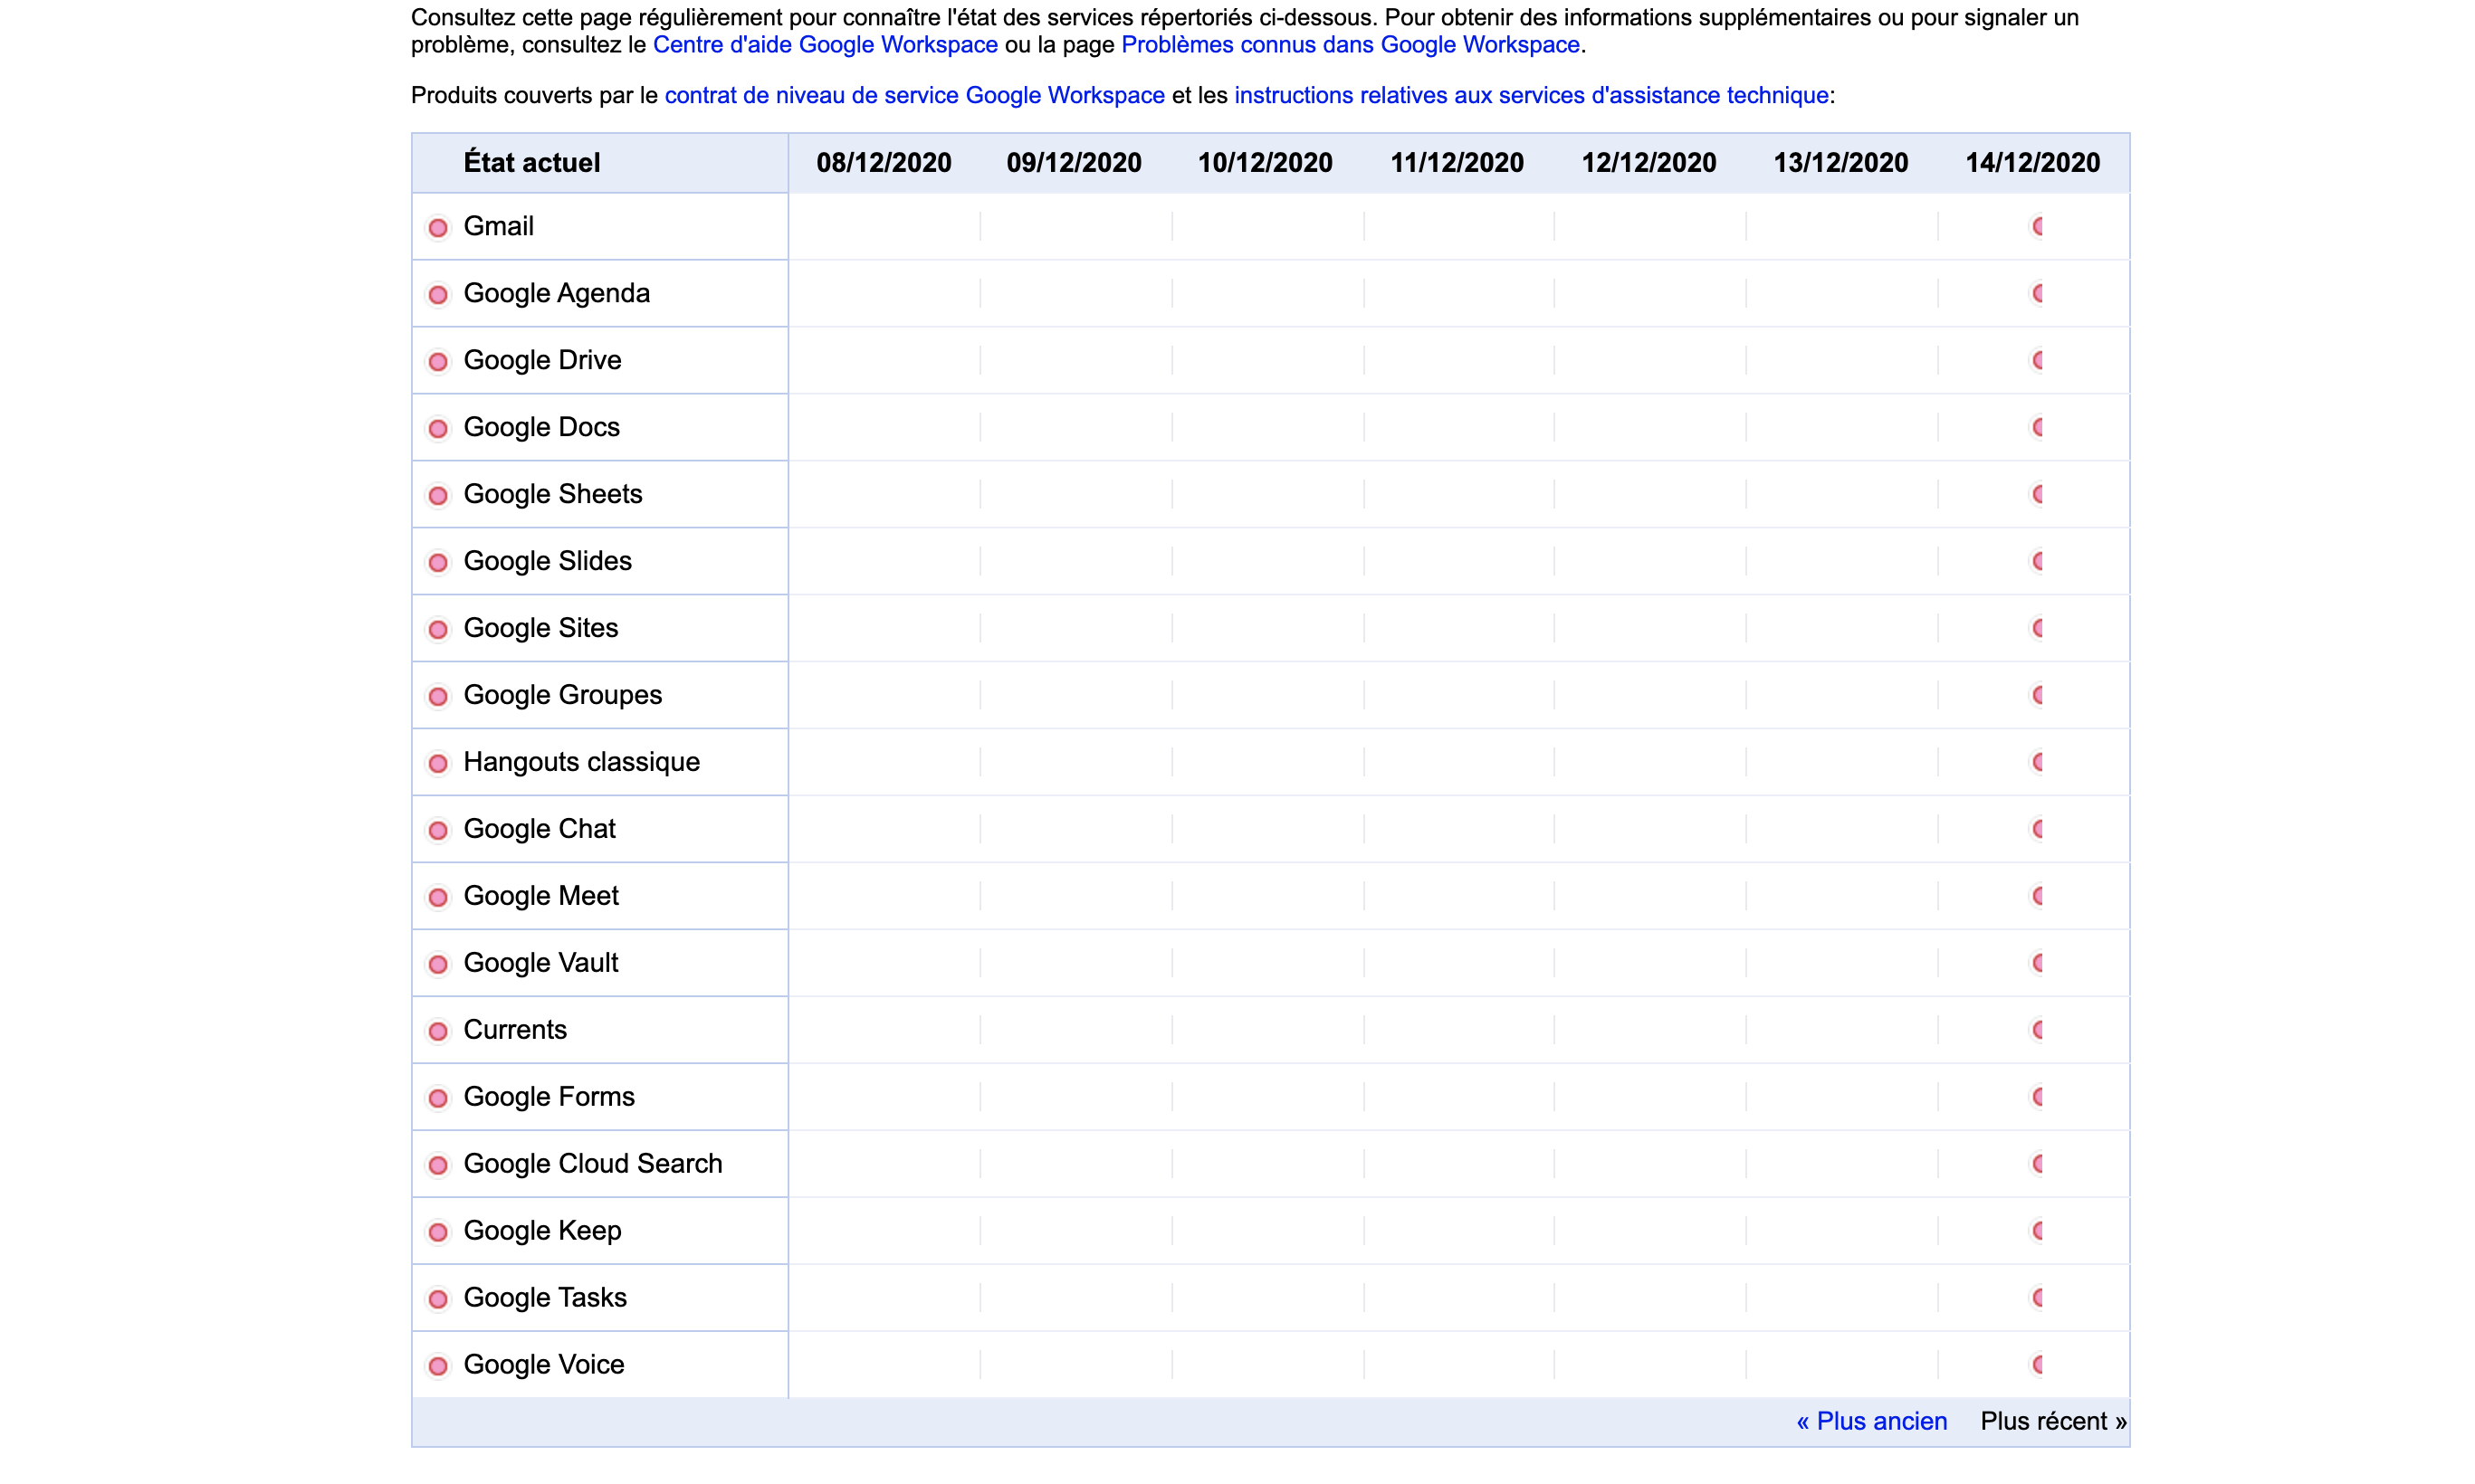This screenshot has height=1484, width=2475.
Task: Click the red status icon beside Google Docs
Action: [x=438, y=429]
